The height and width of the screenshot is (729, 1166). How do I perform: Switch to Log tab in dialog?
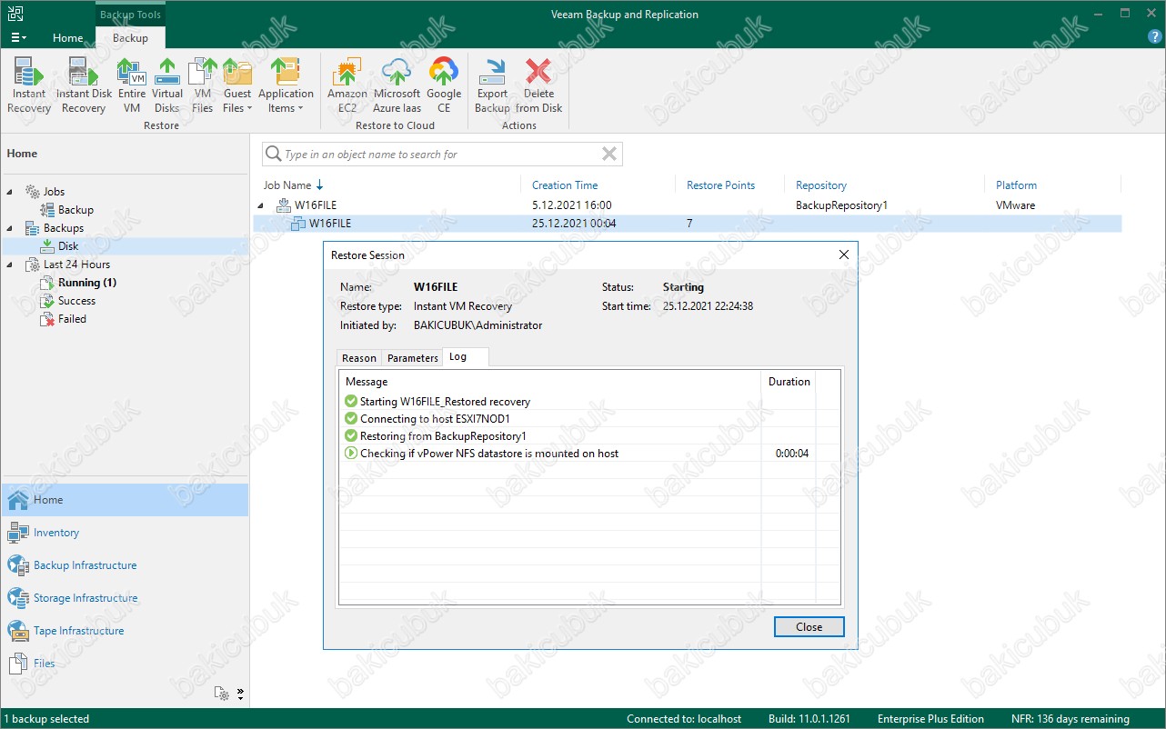(465, 357)
